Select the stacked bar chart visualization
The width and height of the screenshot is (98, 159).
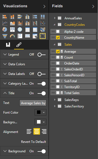click(5, 17)
